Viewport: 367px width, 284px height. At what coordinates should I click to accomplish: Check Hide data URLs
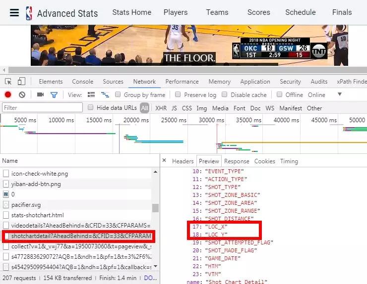pos(90,107)
